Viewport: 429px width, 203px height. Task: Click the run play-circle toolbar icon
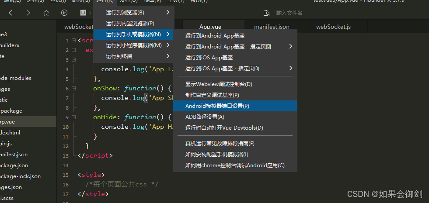click(x=64, y=13)
